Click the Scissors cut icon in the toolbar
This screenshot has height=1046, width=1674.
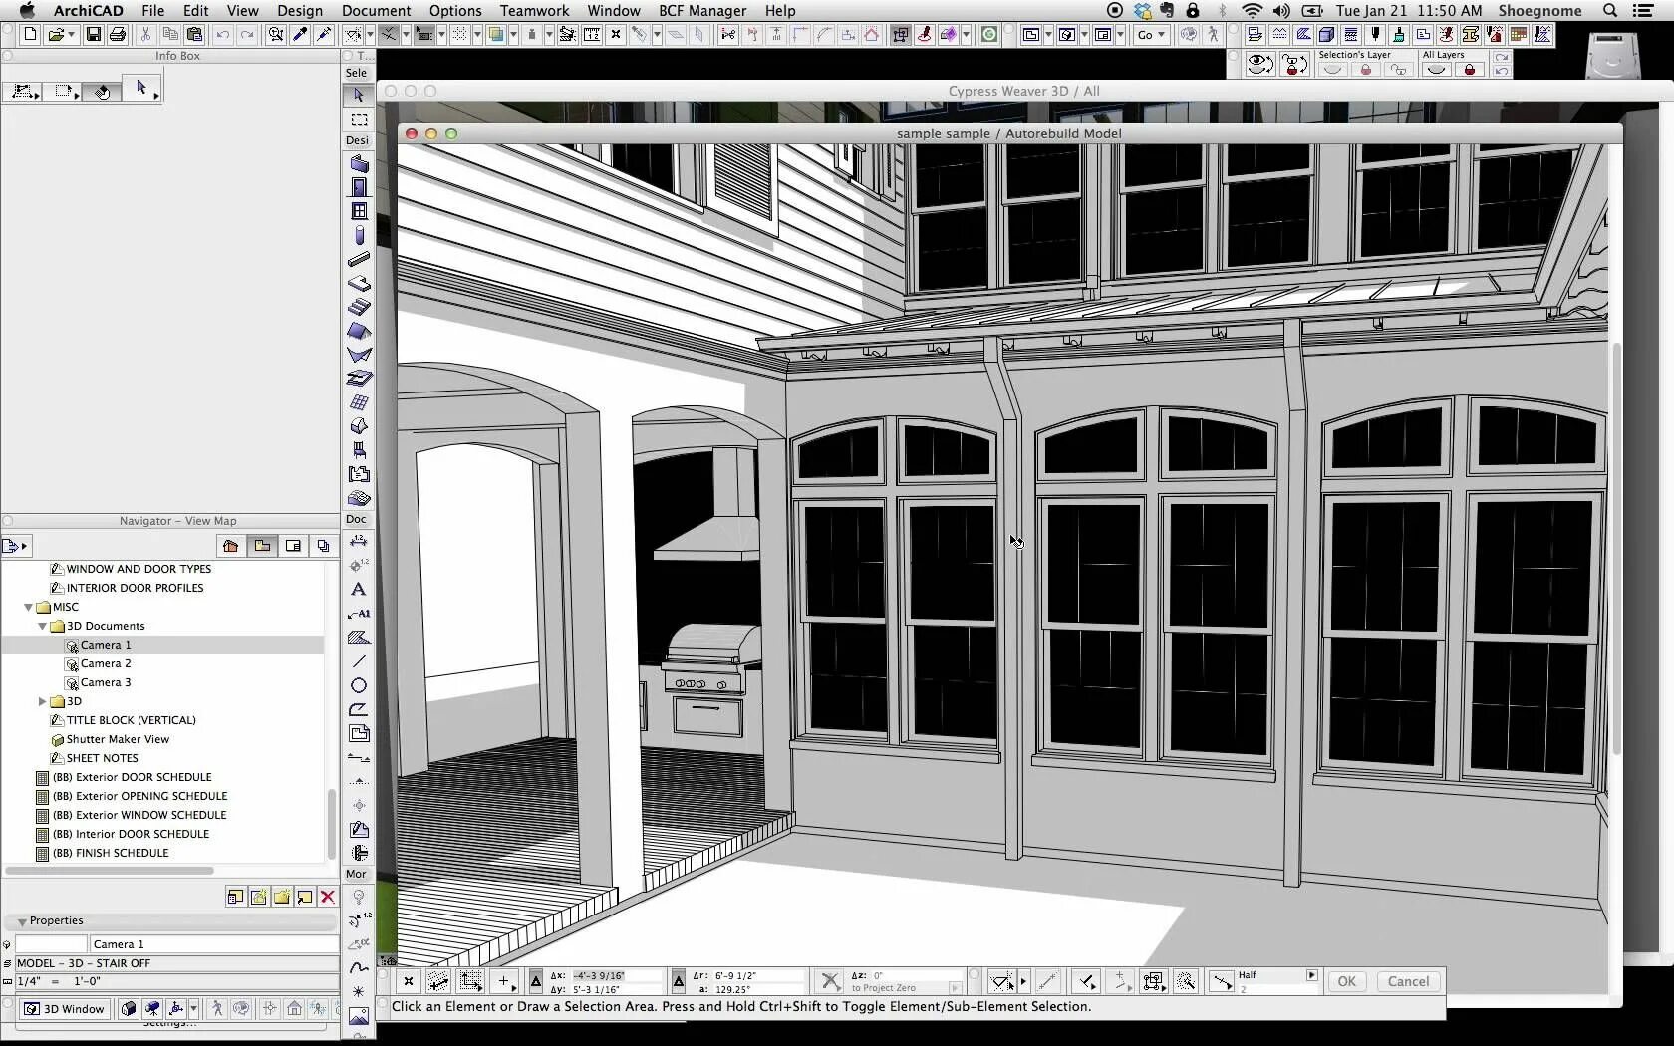146,34
